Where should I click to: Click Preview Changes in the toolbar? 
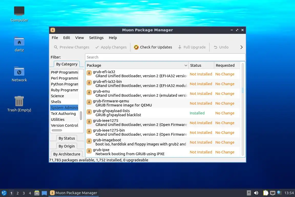click(x=71, y=47)
